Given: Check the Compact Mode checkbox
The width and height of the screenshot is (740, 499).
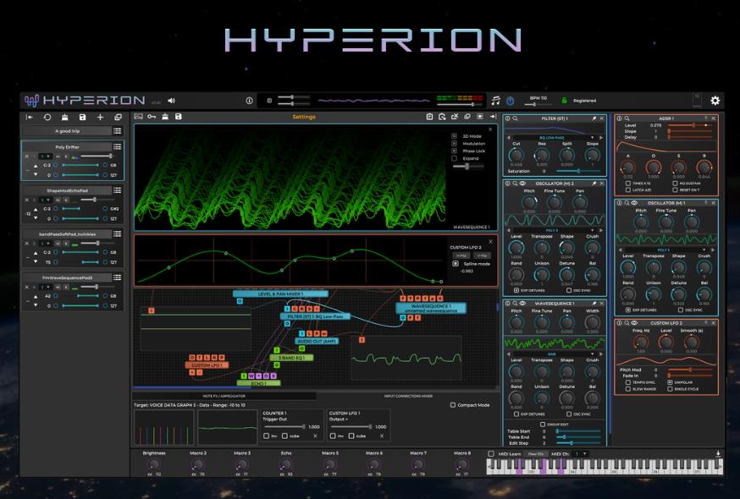Looking at the screenshot, I should point(453,405).
